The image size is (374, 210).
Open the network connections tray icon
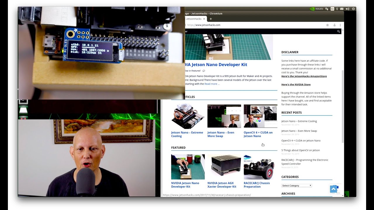click(327, 9)
